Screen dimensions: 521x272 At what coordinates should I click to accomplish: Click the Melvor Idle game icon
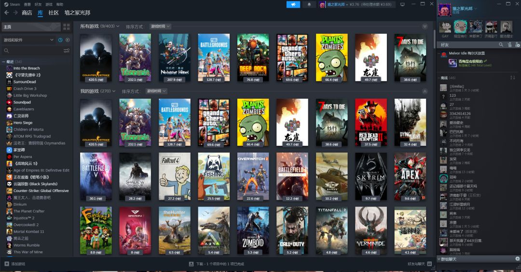444,54
